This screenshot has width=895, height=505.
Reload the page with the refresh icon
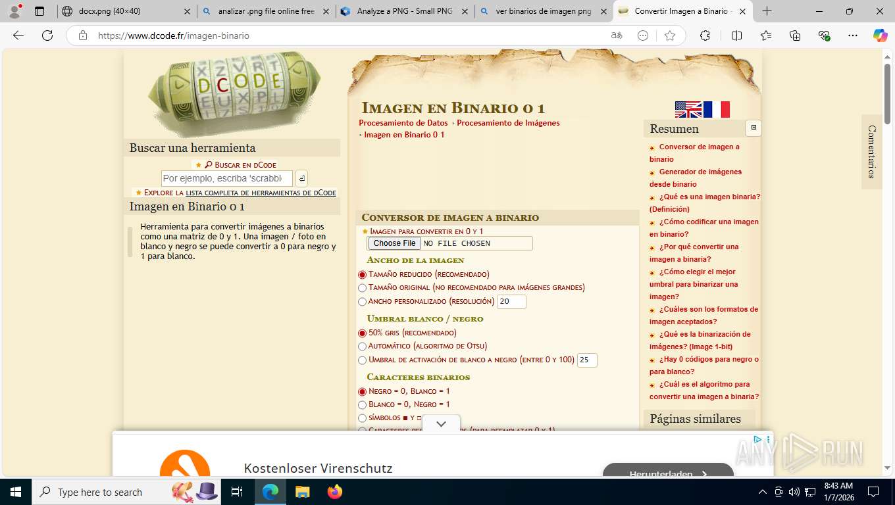click(47, 36)
